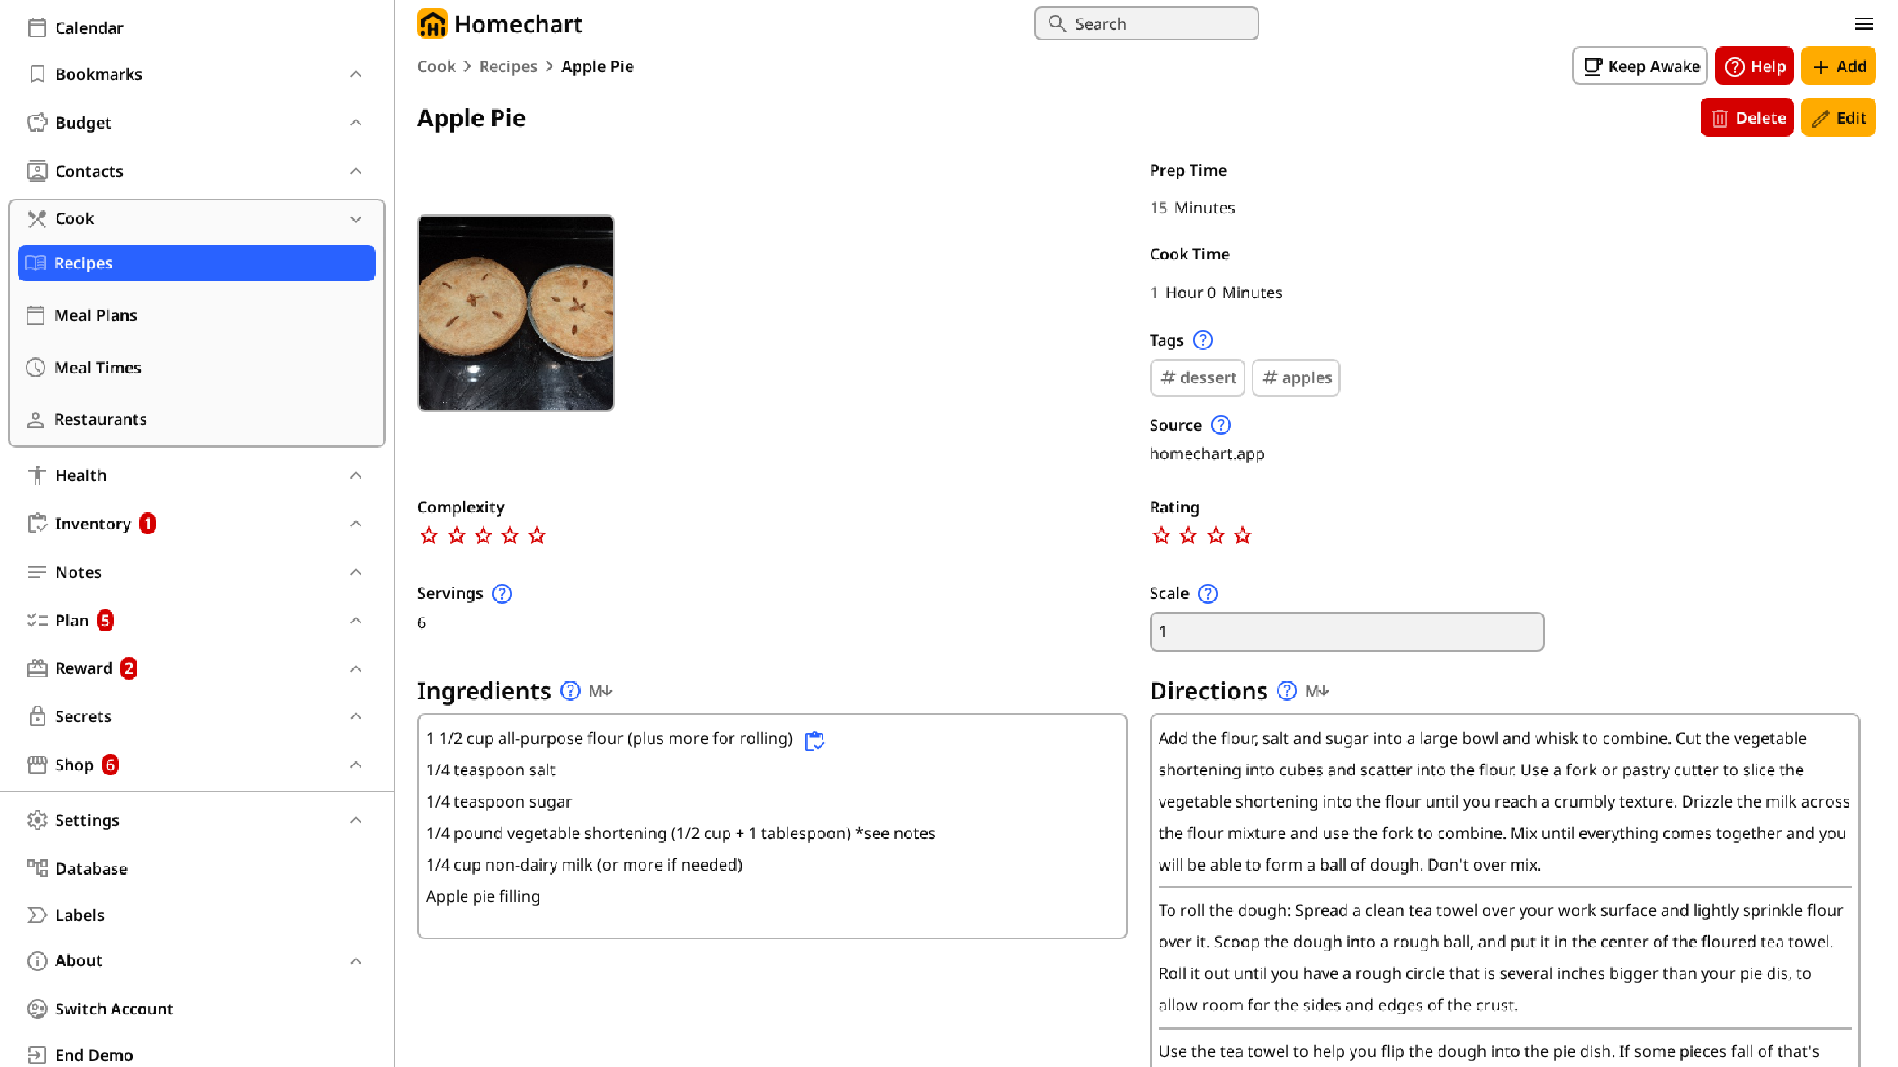Click the dessert tag
This screenshot has height=1067, width=1898.
tap(1197, 377)
